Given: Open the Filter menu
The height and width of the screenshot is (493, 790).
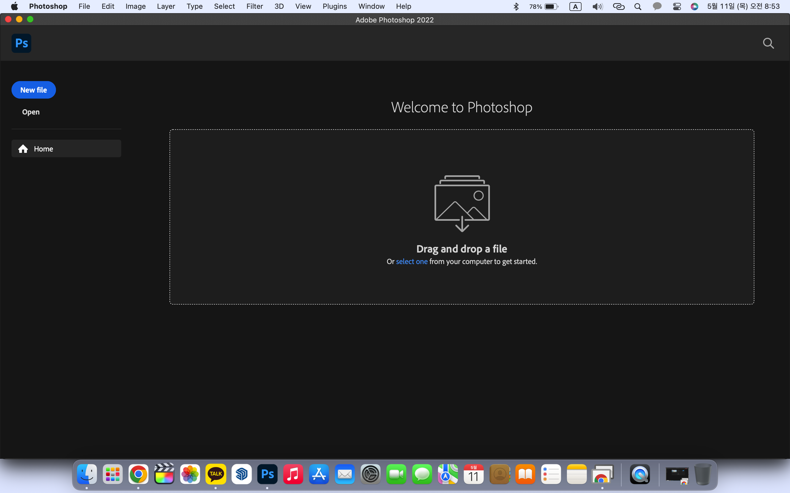Looking at the screenshot, I should 254,7.
